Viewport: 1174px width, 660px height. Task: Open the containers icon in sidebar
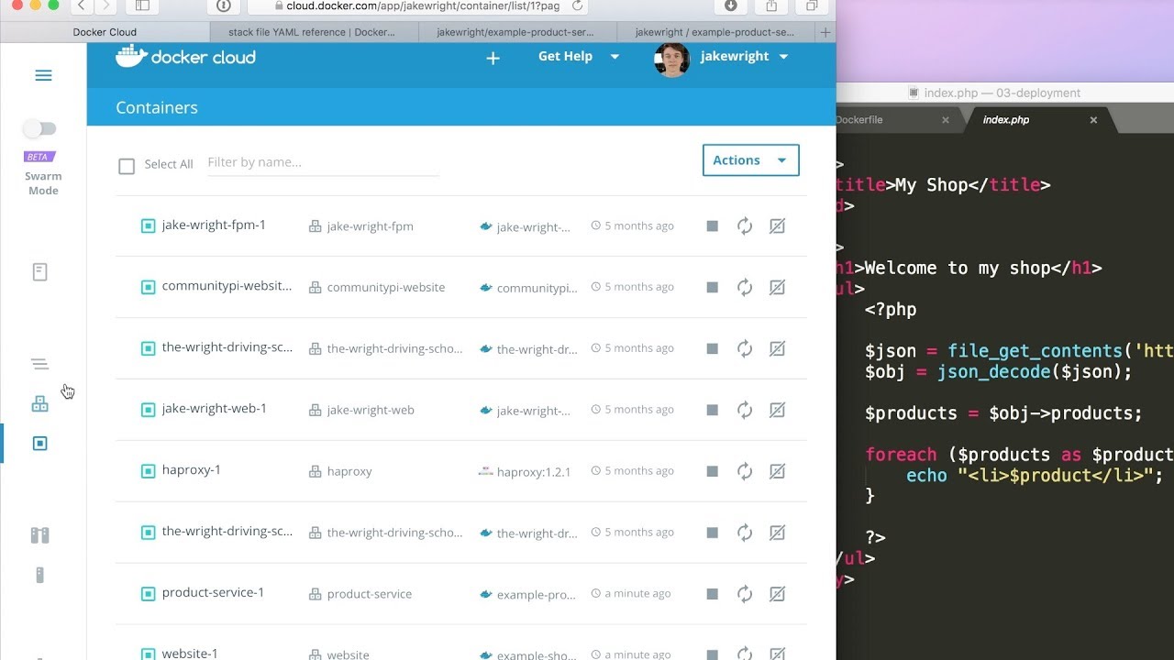point(39,444)
